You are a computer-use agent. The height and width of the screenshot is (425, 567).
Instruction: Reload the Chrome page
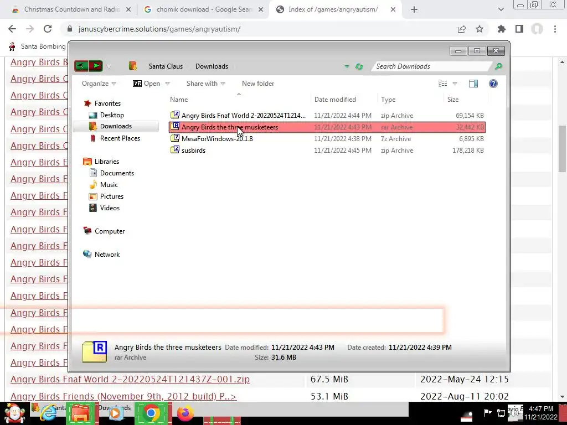(x=48, y=29)
